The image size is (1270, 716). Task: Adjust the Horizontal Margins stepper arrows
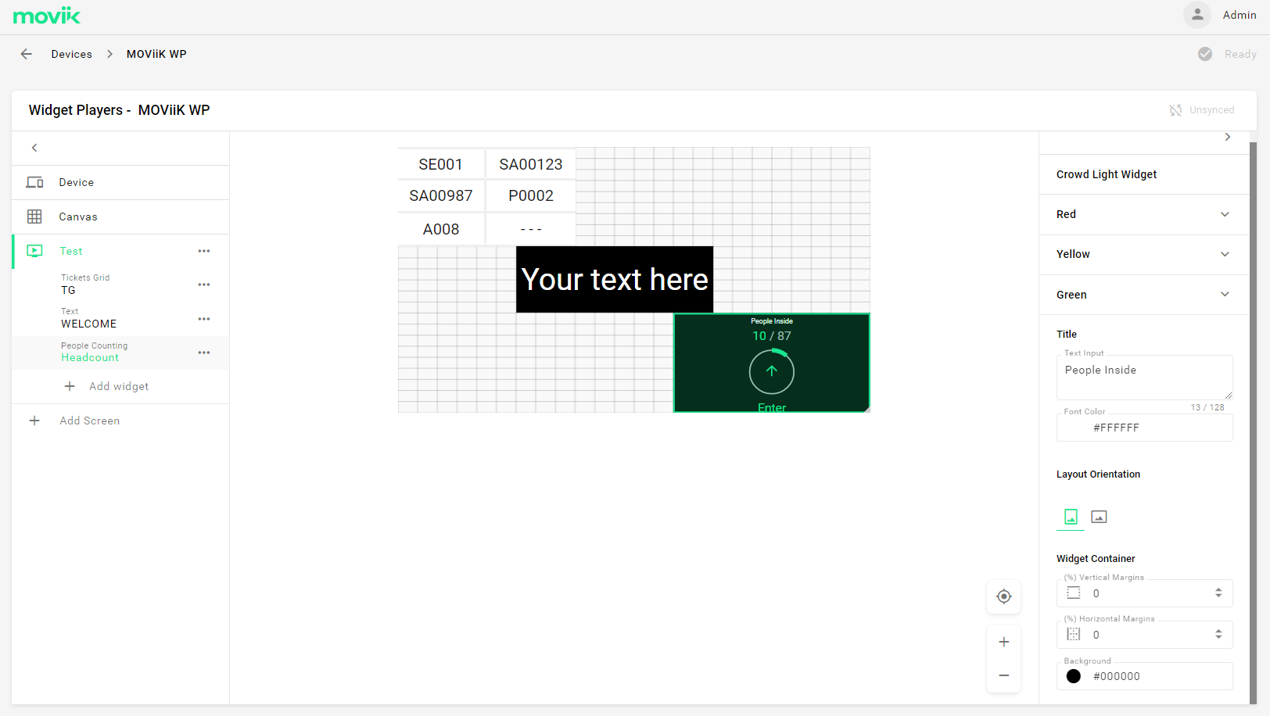1218,635
